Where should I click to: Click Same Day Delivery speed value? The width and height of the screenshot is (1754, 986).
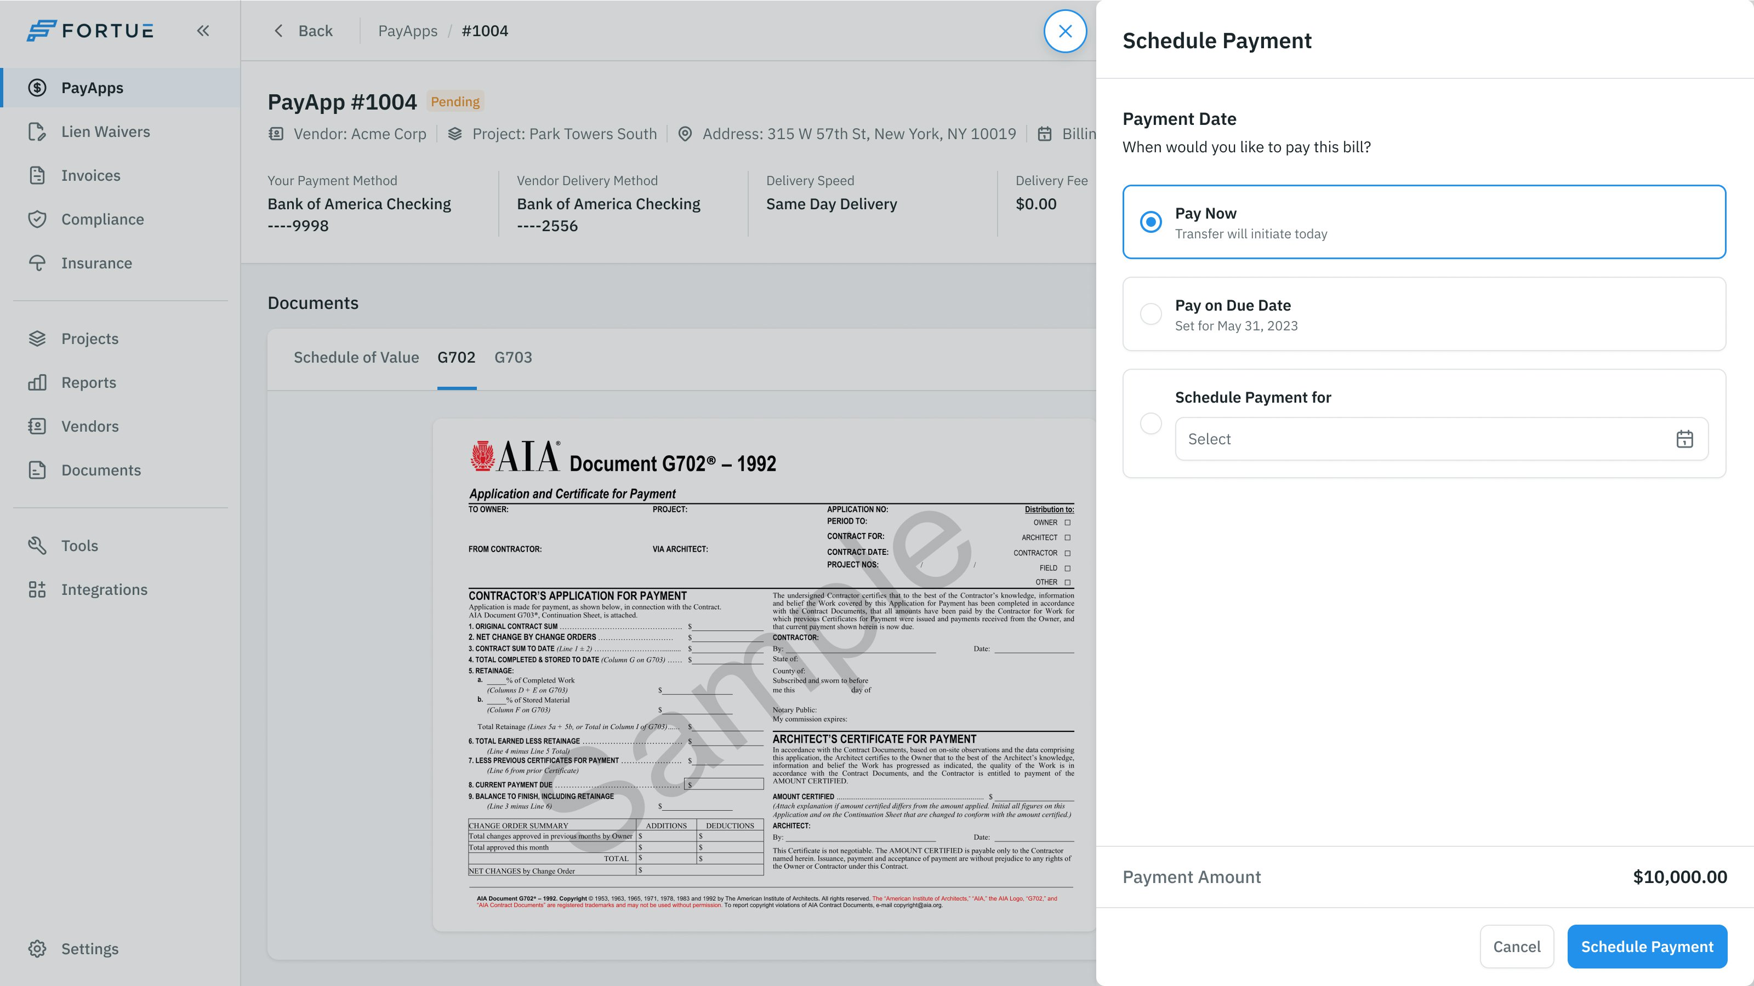coord(832,204)
